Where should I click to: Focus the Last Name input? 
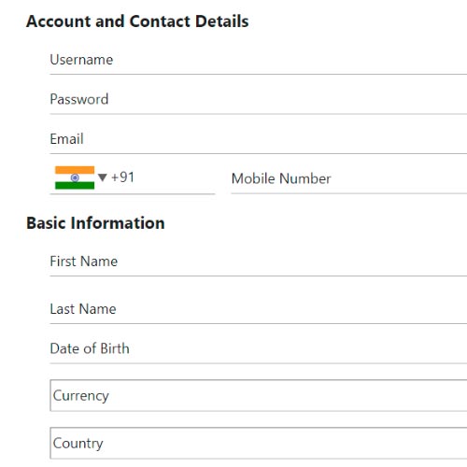point(259,309)
